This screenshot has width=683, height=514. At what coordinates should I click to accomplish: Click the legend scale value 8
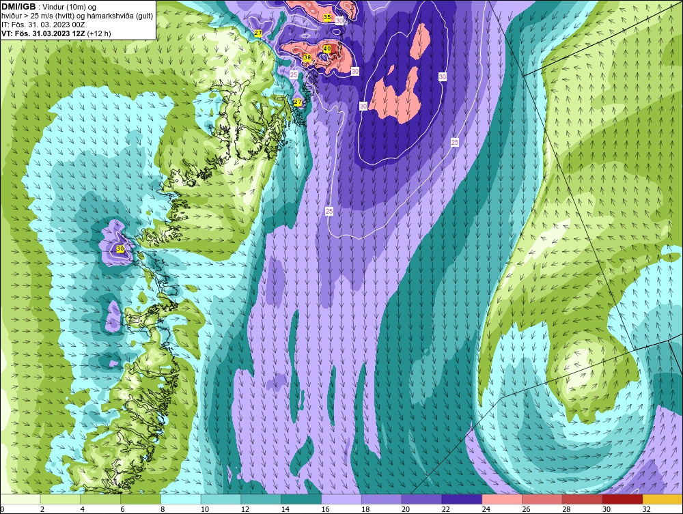pos(163,509)
